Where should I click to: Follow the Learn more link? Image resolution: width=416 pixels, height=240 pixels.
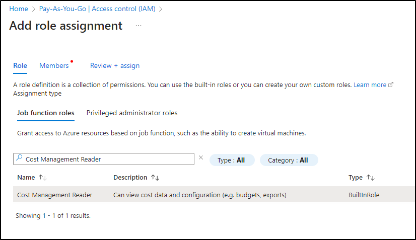coord(370,85)
